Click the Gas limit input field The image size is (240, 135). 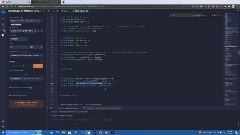[x=19, y=39]
